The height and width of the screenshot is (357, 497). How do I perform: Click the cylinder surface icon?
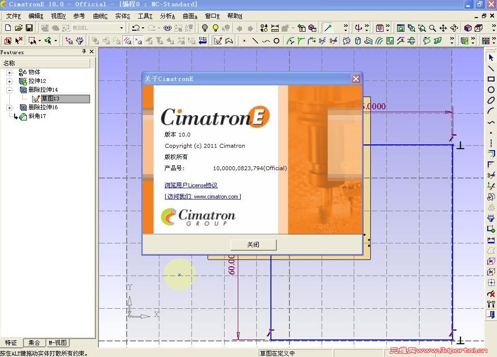coord(358,40)
